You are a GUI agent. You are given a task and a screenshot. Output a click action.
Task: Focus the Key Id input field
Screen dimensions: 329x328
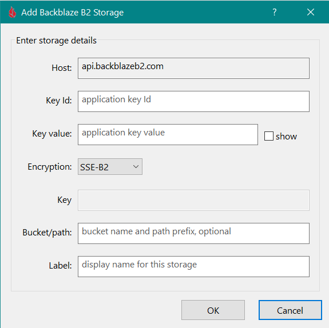click(193, 102)
